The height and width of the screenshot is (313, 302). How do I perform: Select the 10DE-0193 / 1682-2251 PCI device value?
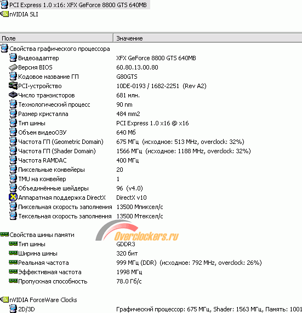coord(161,86)
